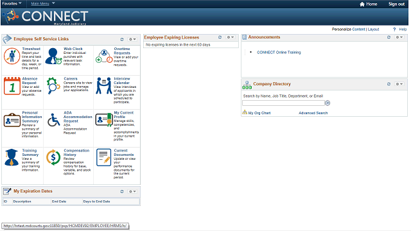Open ADA Accommodation Request link
The width and height of the screenshot is (411, 231).
(78, 117)
